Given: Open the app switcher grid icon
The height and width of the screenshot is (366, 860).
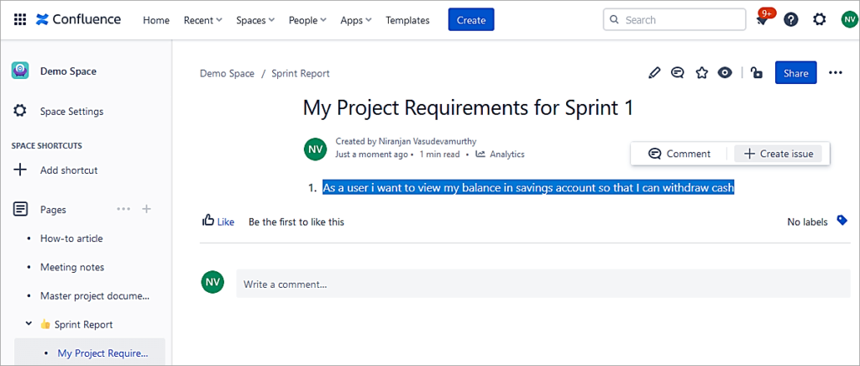Looking at the screenshot, I should (20, 19).
